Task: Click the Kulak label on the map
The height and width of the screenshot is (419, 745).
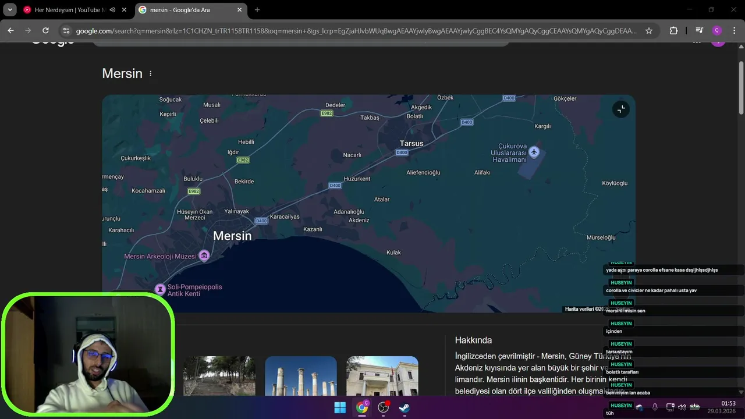Action: click(x=394, y=253)
